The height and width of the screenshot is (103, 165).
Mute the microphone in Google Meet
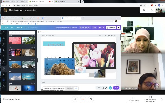[75, 99]
